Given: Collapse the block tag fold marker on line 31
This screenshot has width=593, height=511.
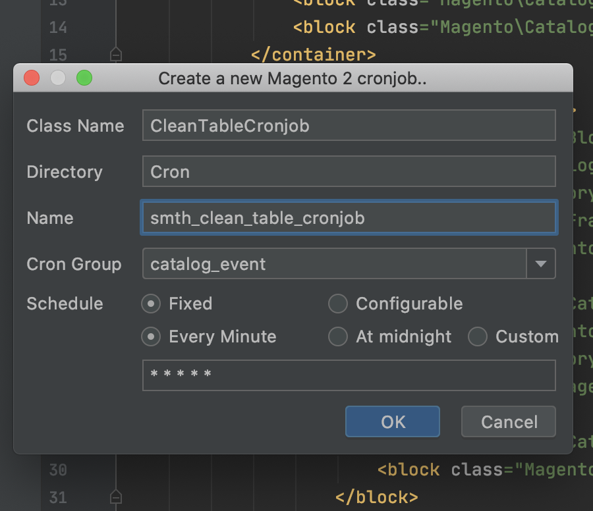Looking at the screenshot, I should [116, 497].
